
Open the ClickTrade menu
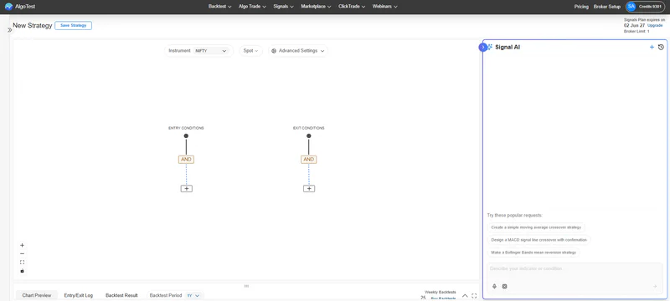click(352, 7)
